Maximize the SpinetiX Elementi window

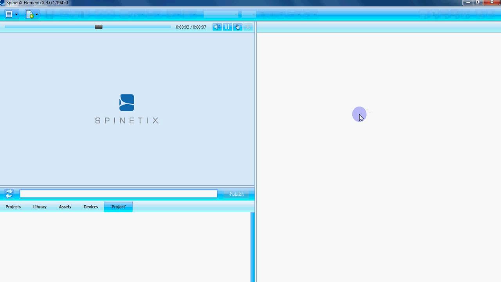(478, 2)
